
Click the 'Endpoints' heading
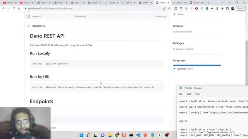[x=41, y=101]
